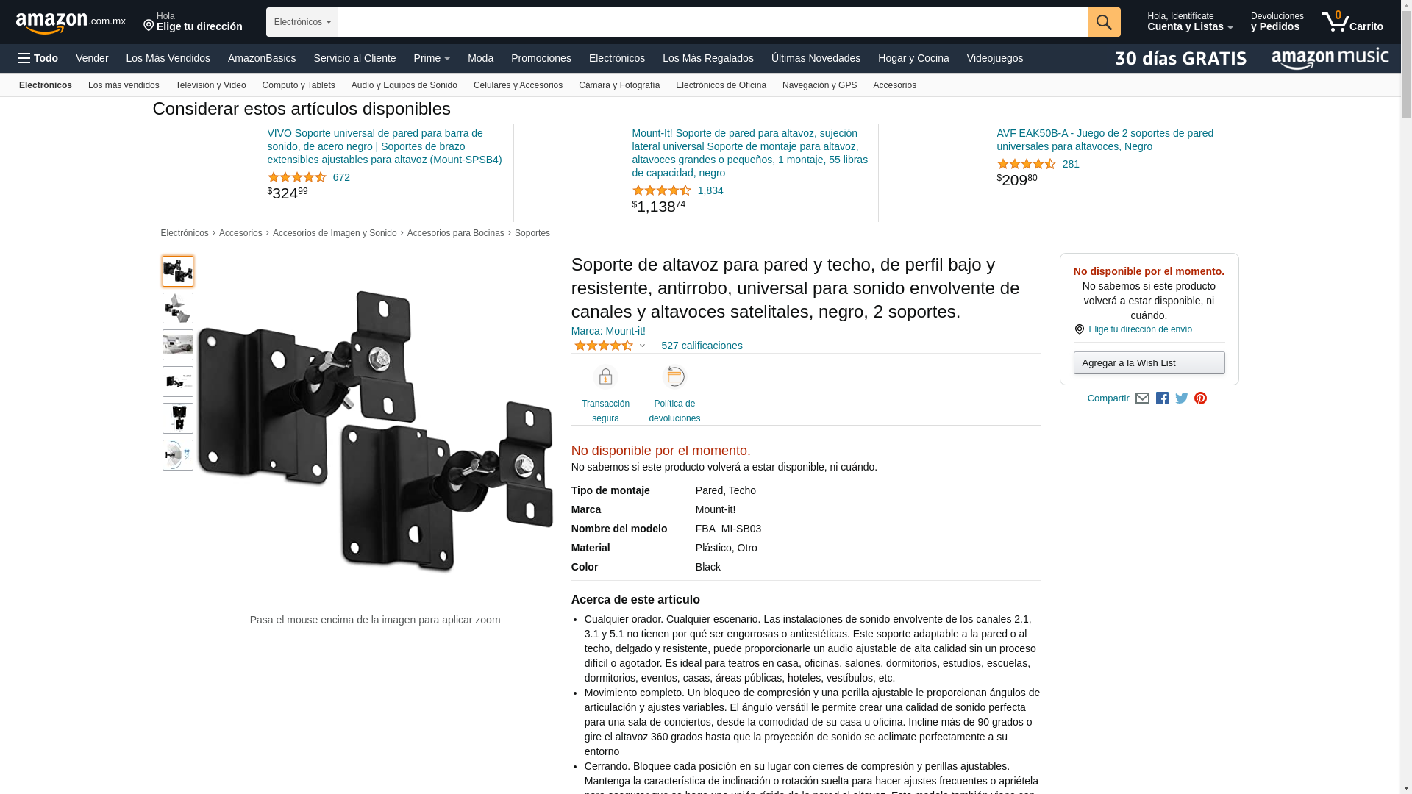Click the Transacción segura lock icon
Viewport: 1412px width, 794px height.
[605, 377]
